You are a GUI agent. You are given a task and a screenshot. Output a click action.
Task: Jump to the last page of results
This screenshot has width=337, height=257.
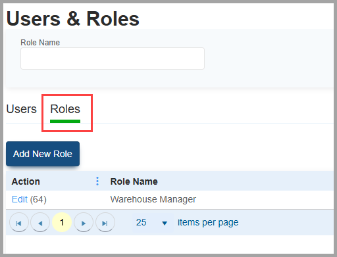(105, 223)
